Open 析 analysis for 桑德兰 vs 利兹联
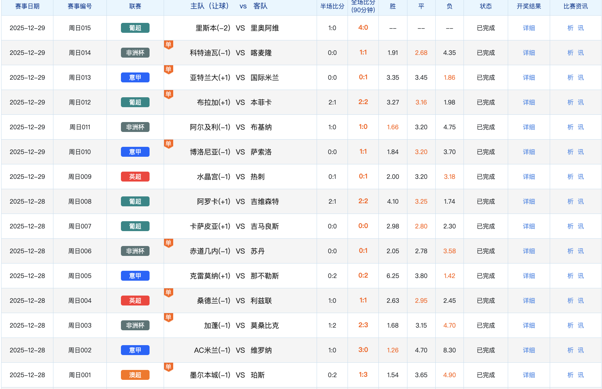Screen dimensions: 602x389 tap(570, 301)
